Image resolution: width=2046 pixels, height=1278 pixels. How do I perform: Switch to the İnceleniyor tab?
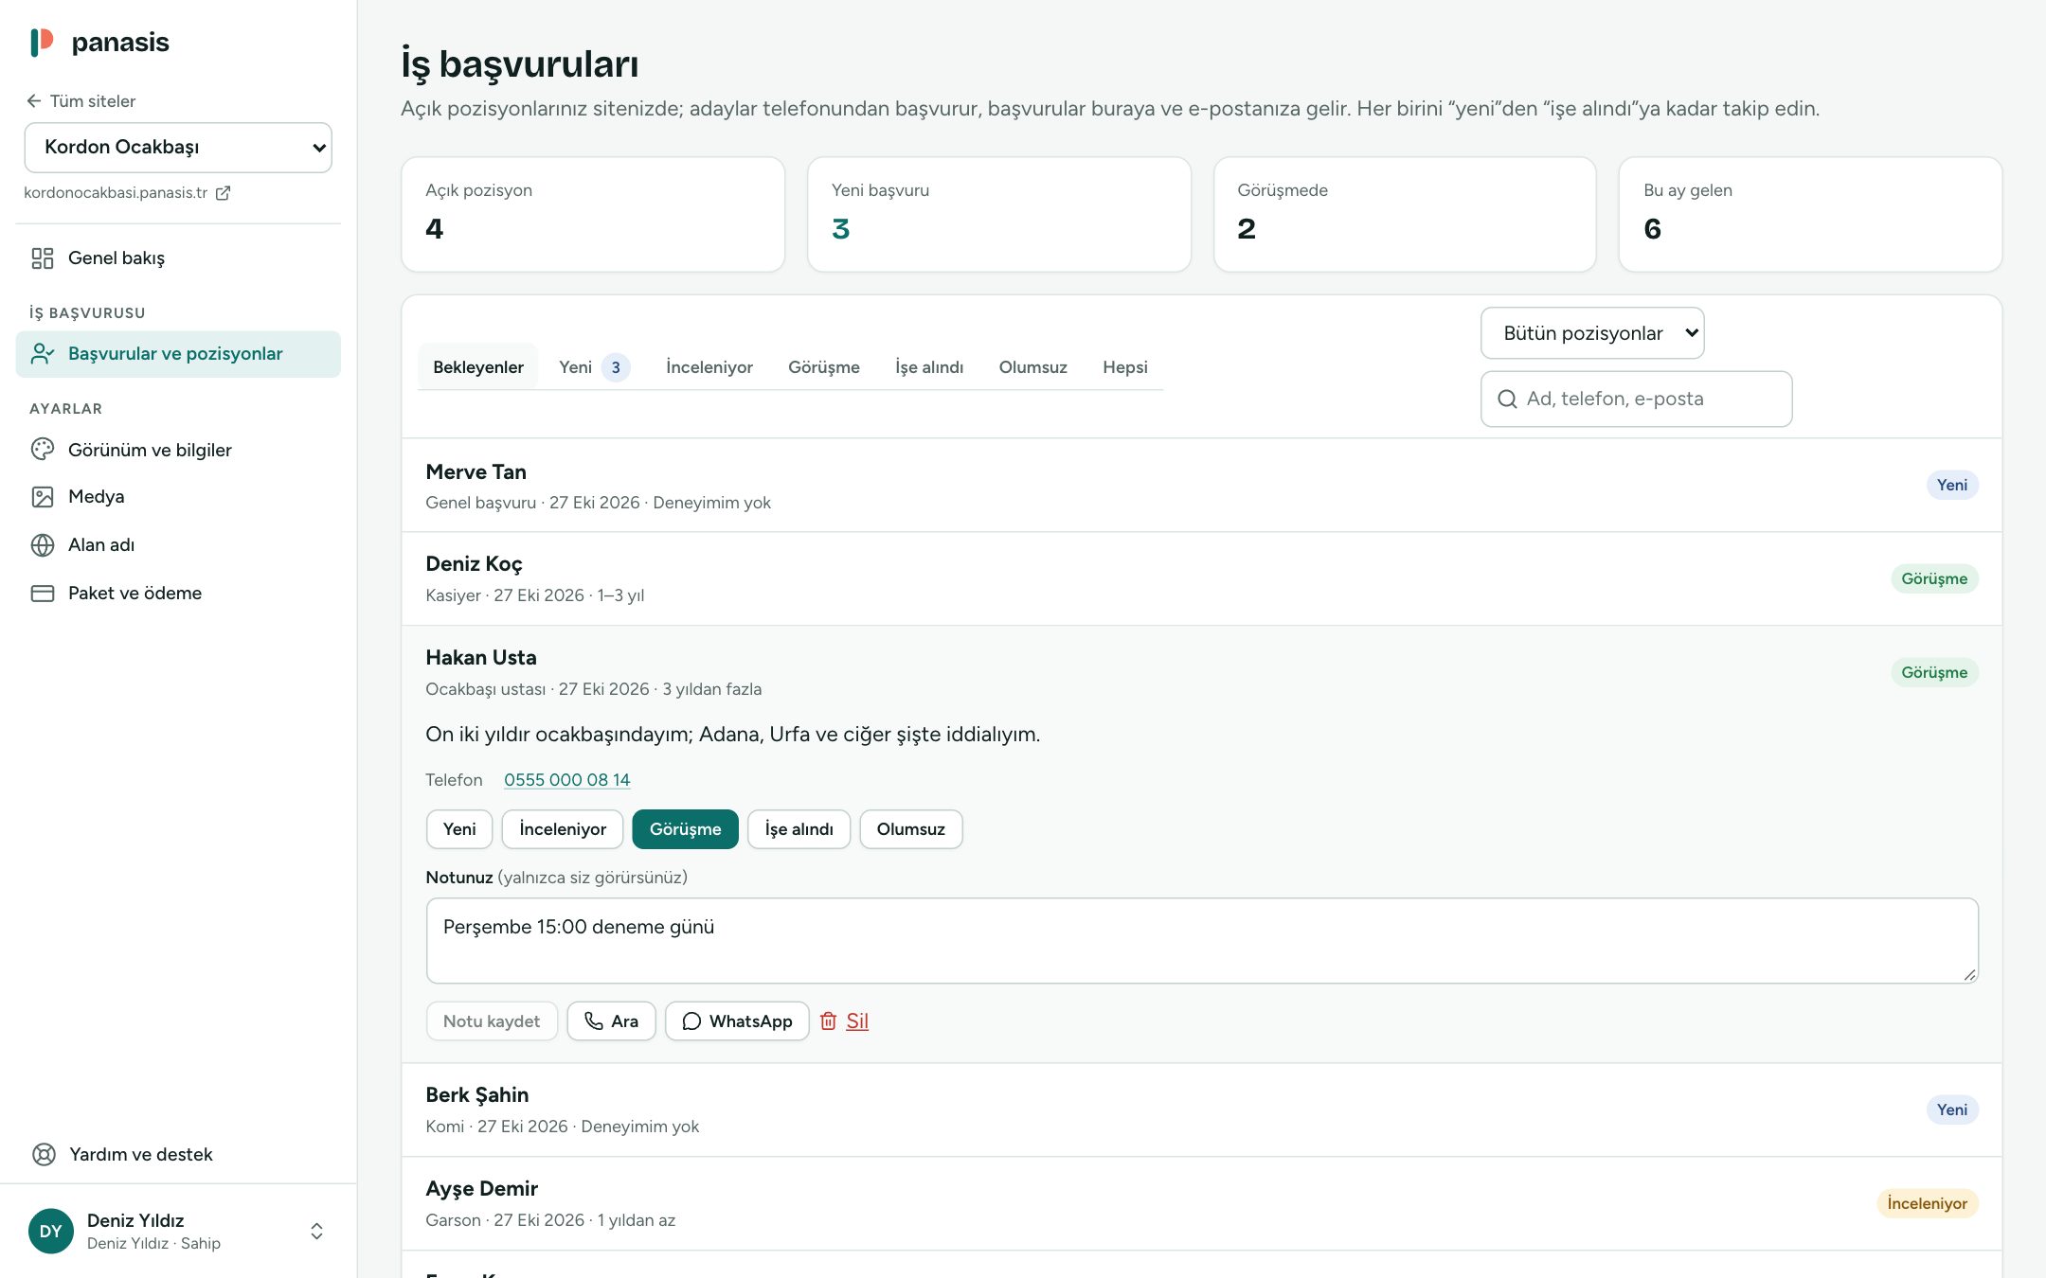(x=709, y=367)
